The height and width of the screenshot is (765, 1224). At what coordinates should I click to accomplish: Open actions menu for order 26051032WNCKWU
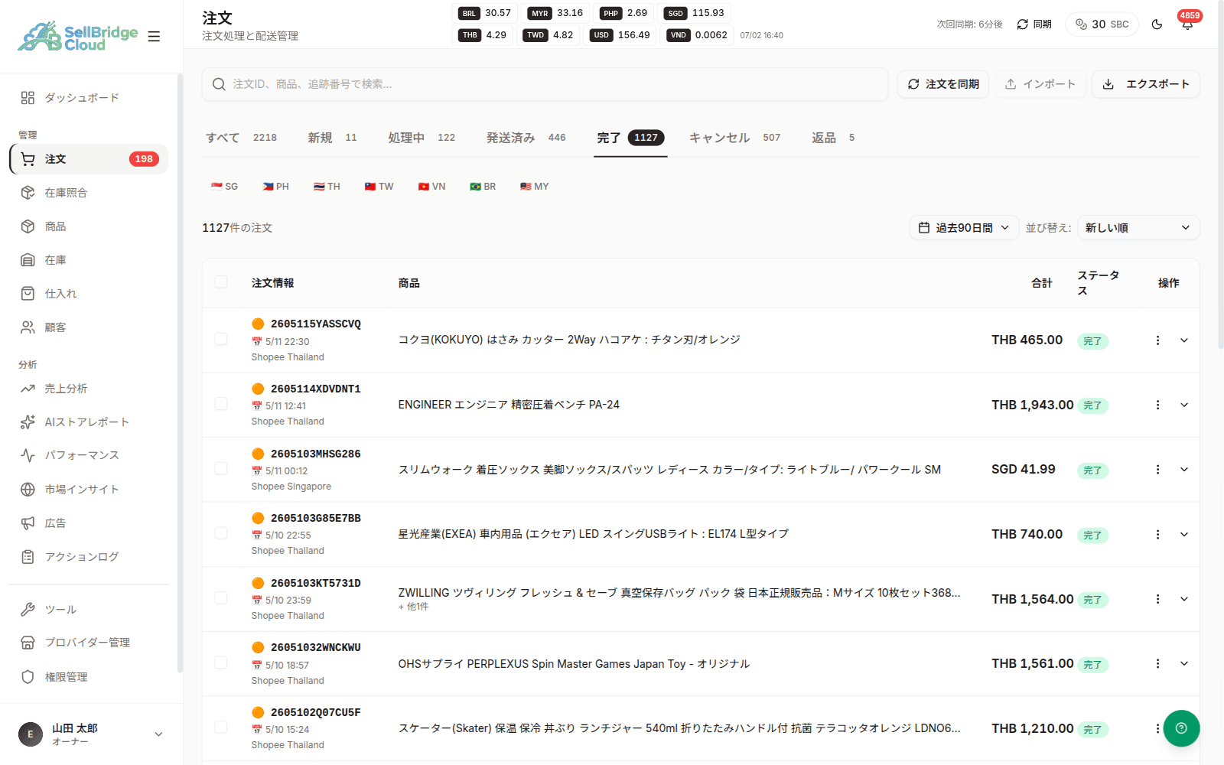coord(1157,663)
